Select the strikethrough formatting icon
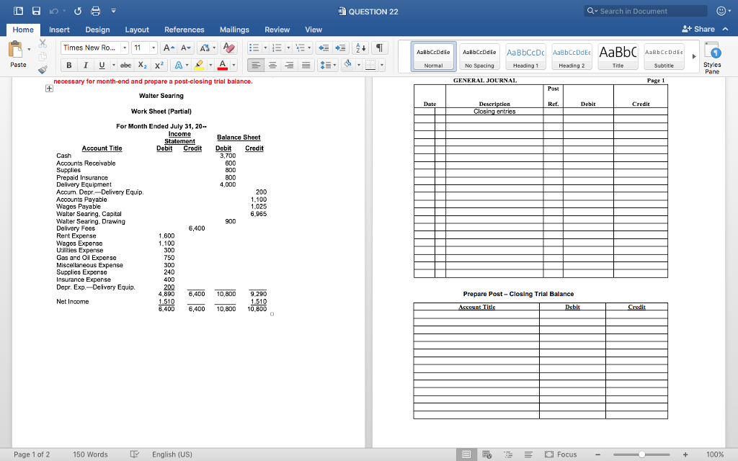 tap(126, 65)
